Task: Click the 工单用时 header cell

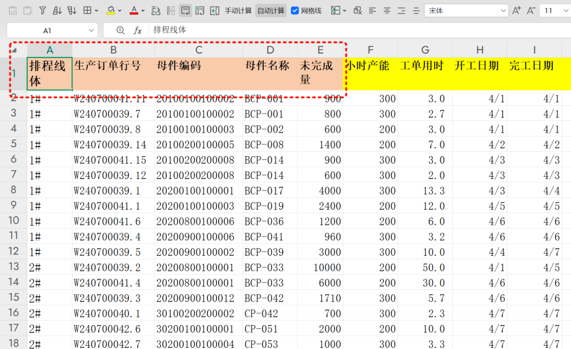Action: (x=425, y=74)
